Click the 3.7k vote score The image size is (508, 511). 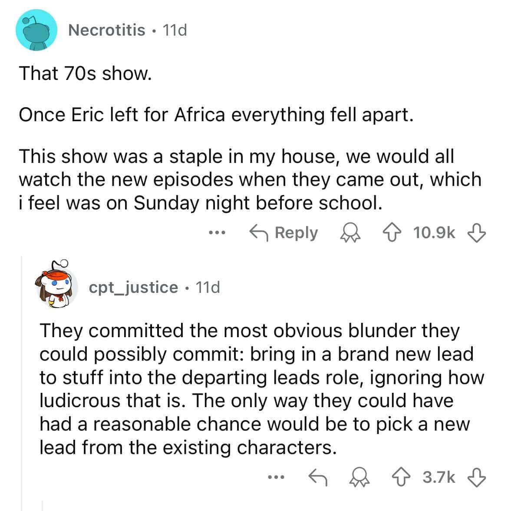439,478
